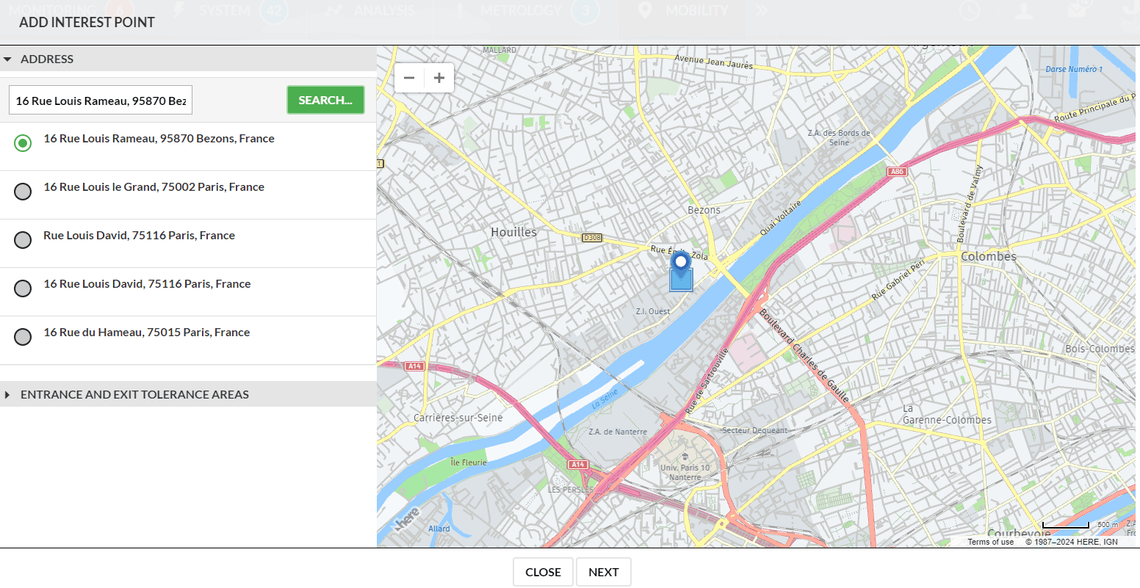Collapse the ADDRESS section
The width and height of the screenshot is (1140, 588).
[x=47, y=59]
